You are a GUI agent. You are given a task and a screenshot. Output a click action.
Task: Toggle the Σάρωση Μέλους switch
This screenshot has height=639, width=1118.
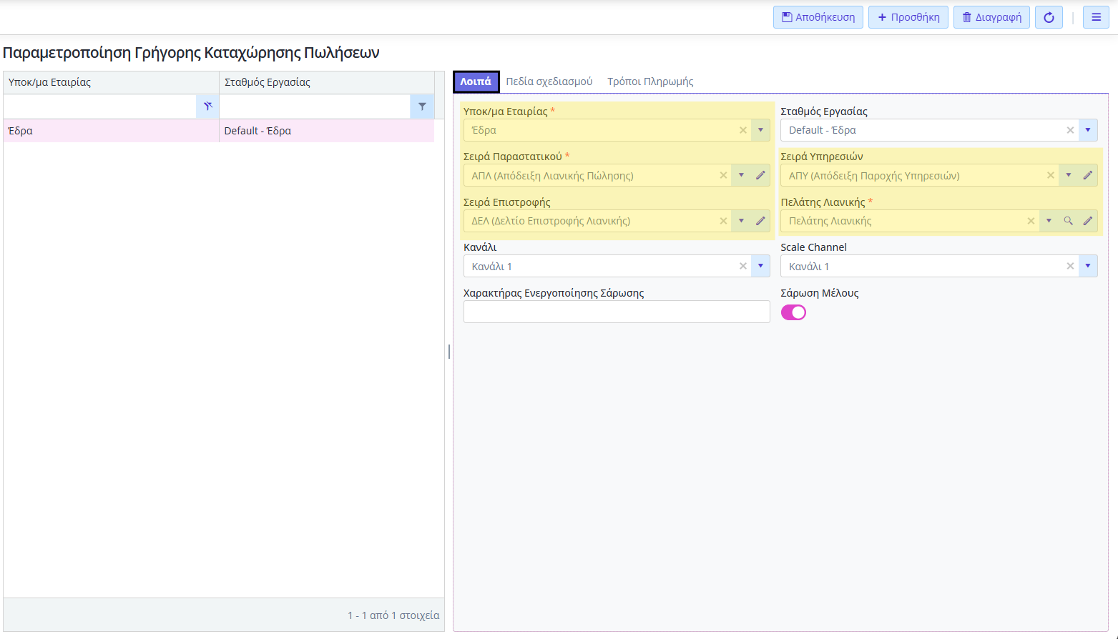(x=793, y=312)
